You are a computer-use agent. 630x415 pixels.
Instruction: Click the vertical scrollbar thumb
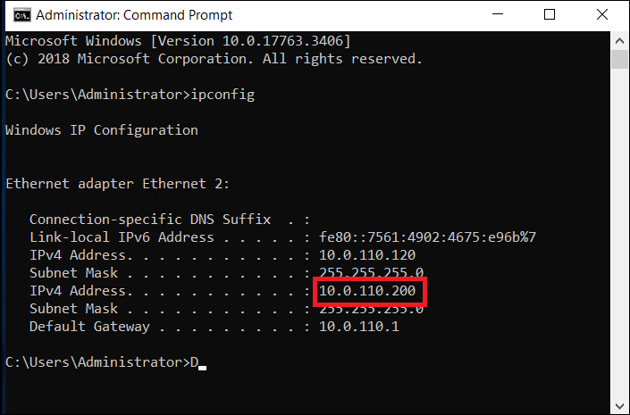(x=619, y=60)
